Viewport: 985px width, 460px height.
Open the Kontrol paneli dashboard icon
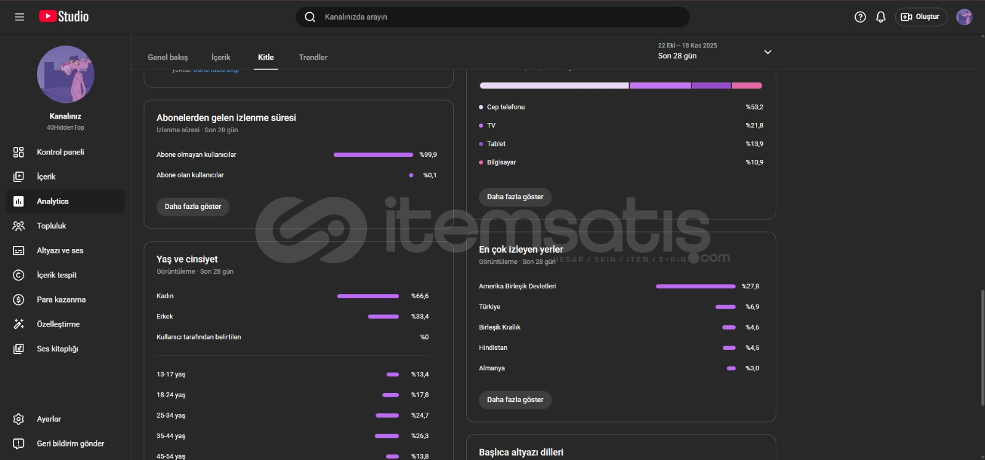pos(18,152)
